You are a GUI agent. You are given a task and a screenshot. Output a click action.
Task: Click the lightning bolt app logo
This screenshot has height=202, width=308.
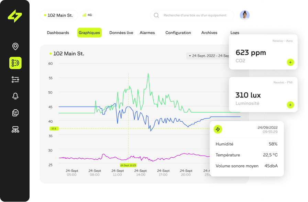(x=14, y=15)
